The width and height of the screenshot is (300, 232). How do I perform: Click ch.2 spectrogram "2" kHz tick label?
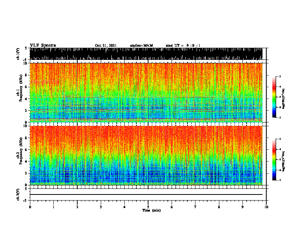[x=26, y=173]
